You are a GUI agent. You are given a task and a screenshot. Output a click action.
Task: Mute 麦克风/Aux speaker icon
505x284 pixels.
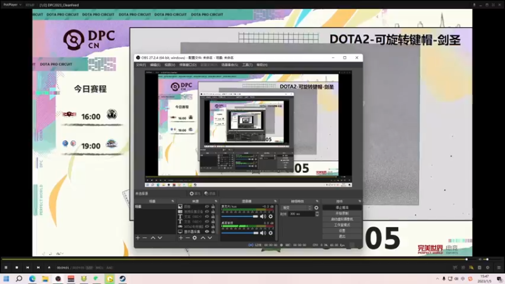point(263,216)
